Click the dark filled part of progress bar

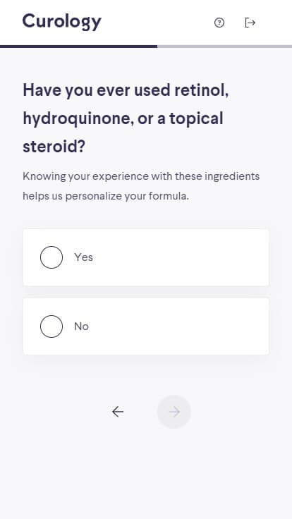coord(78,47)
